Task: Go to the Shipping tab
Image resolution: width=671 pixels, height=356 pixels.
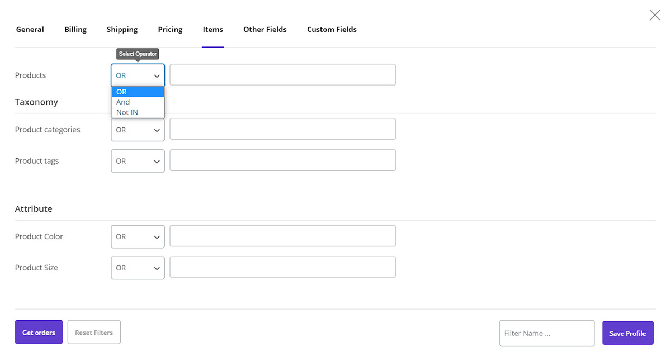Action: tap(122, 29)
